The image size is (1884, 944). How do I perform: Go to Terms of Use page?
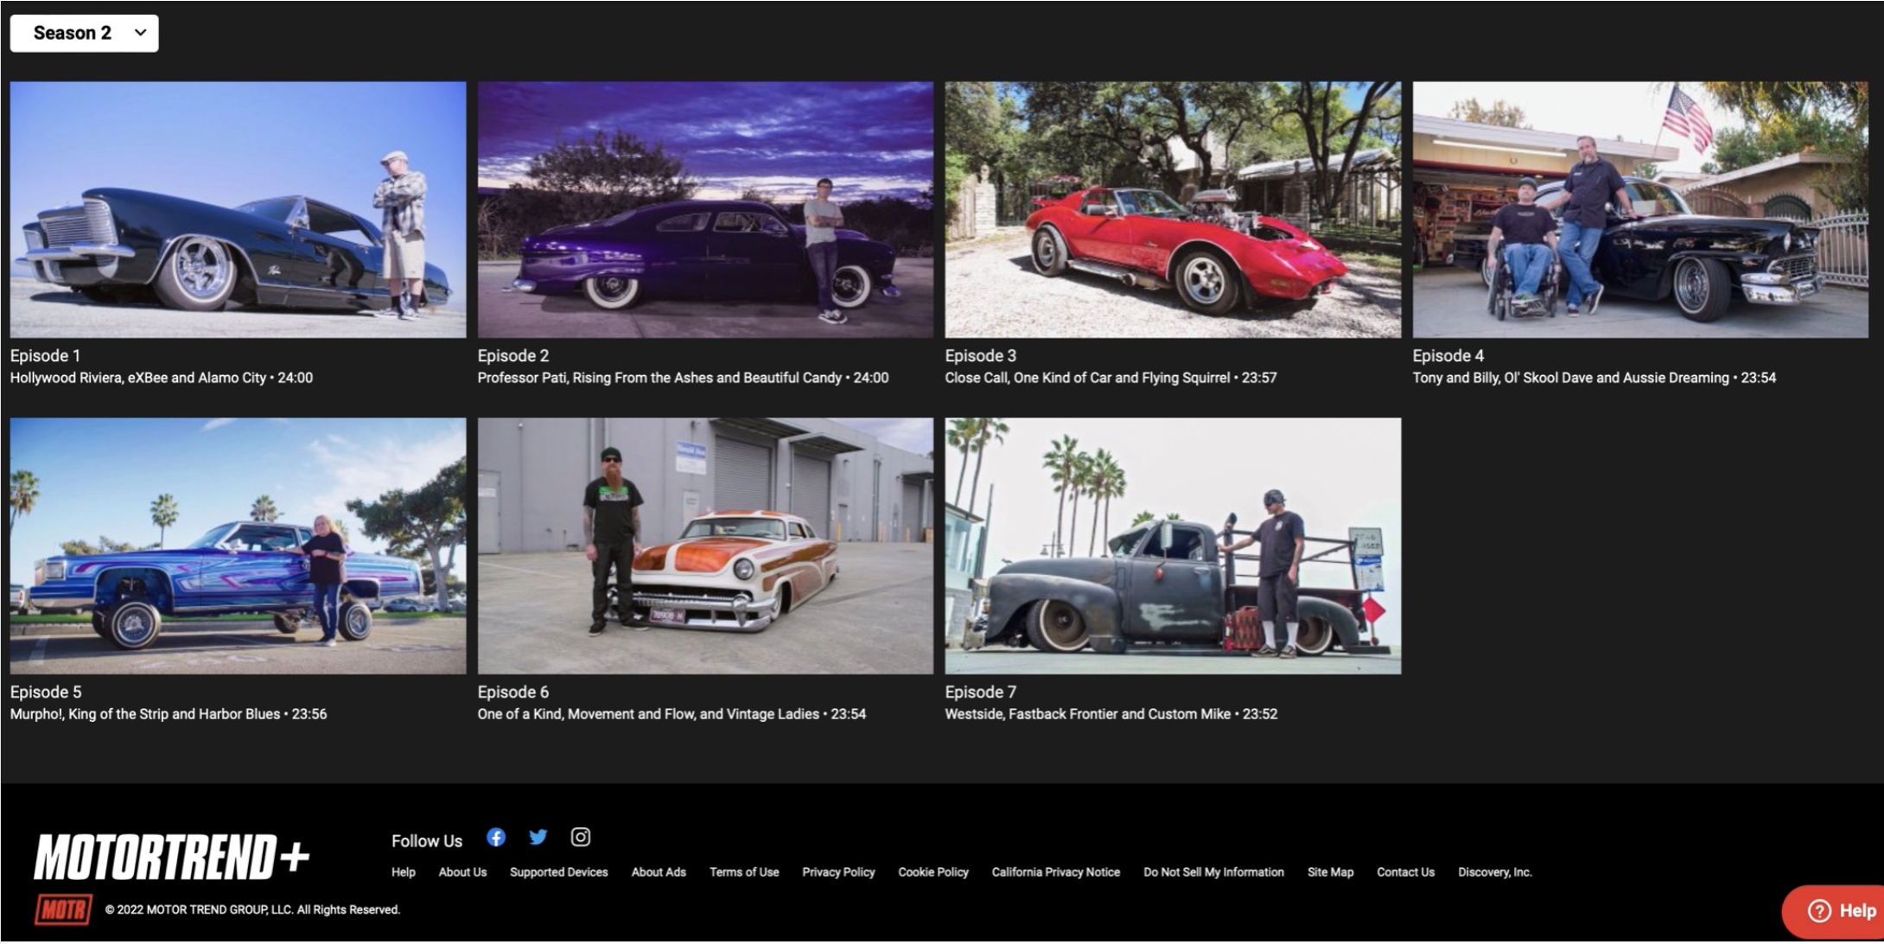743,872
